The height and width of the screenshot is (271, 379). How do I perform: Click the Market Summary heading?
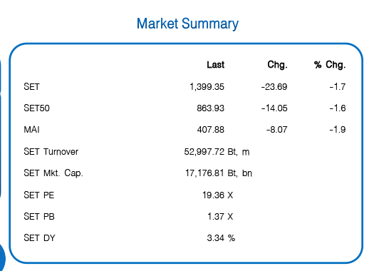point(187,24)
